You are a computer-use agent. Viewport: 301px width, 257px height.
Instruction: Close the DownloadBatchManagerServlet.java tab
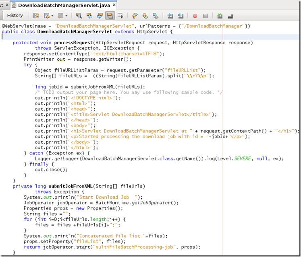point(114,5)
